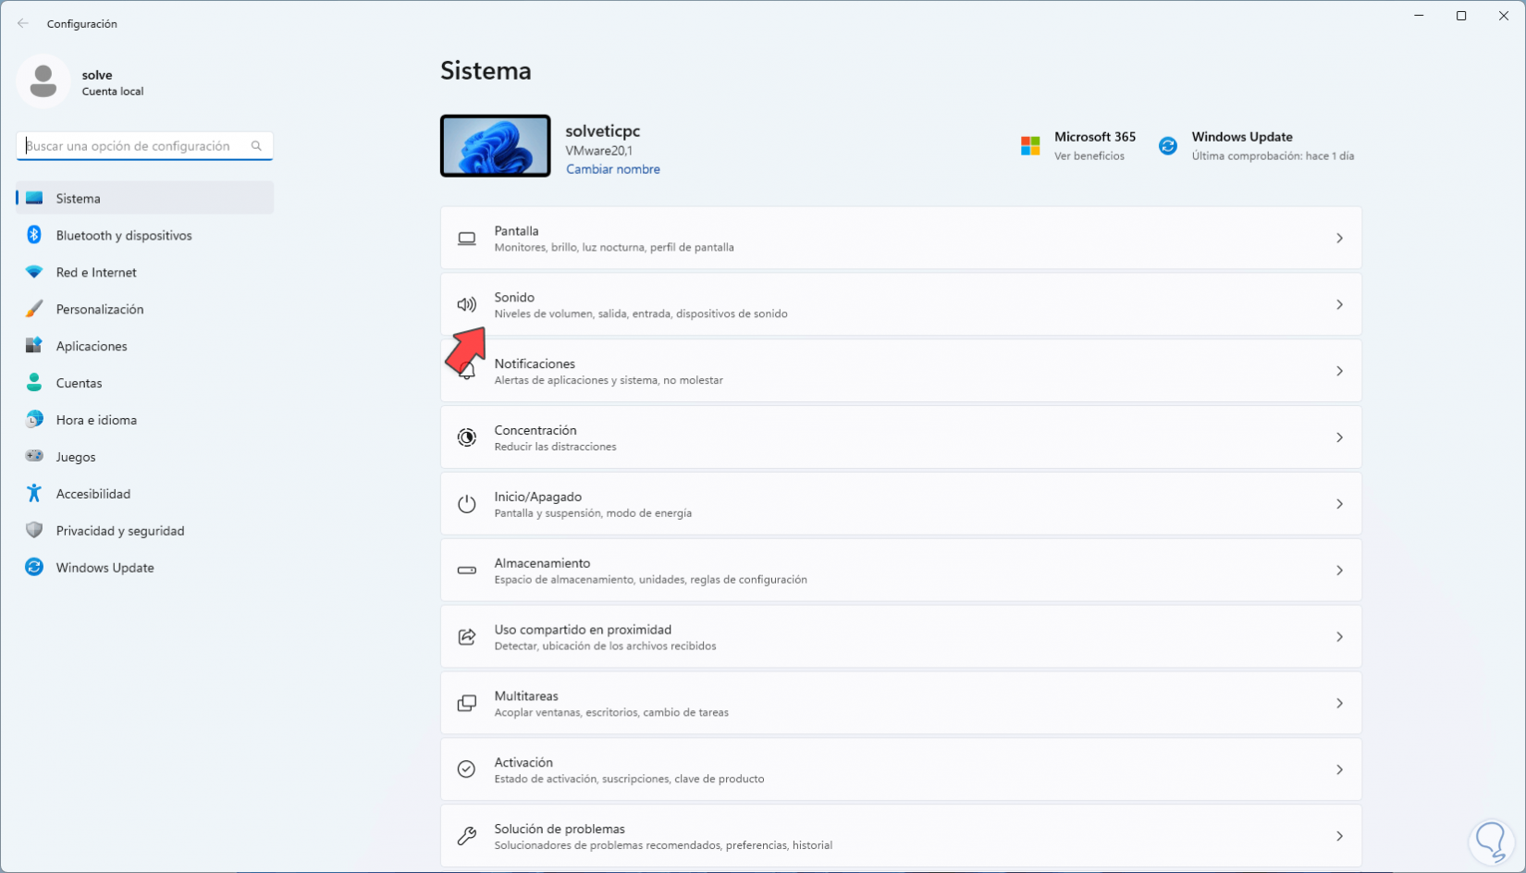Viewport: 1526px width, 873px height.
Task: Click the Microsoft 365 logo icon
Action: click(1030, 146)
